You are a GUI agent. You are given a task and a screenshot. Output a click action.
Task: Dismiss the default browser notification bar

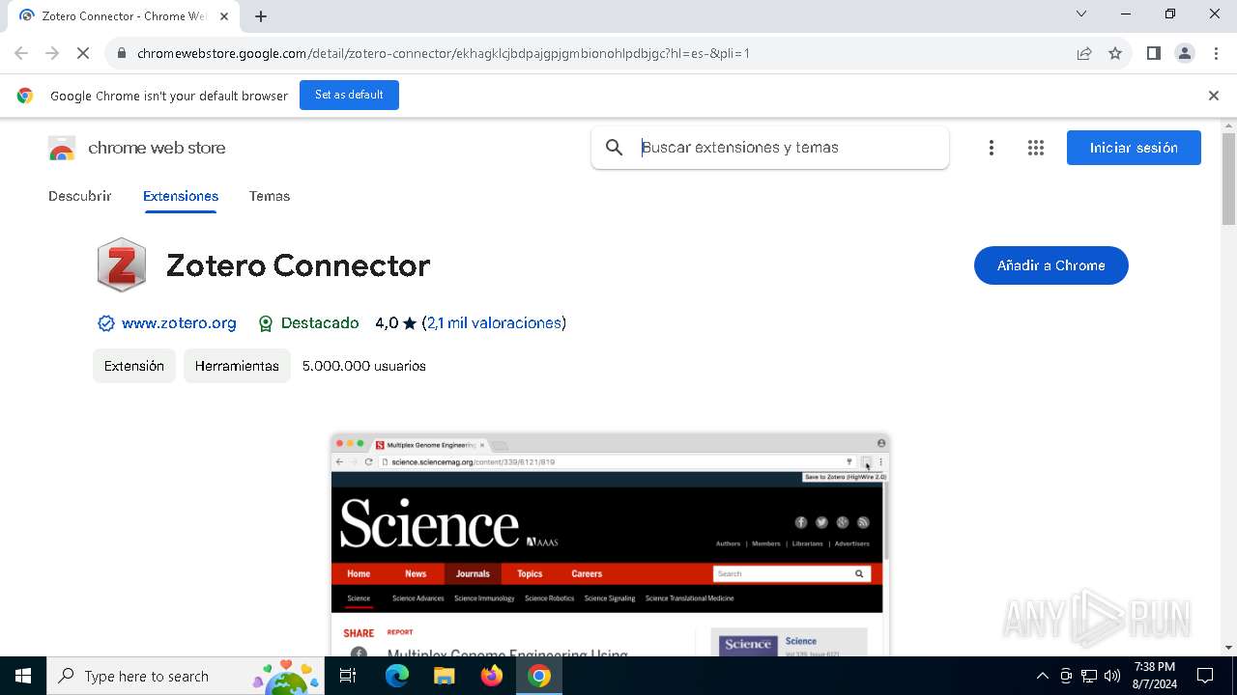1214,96
